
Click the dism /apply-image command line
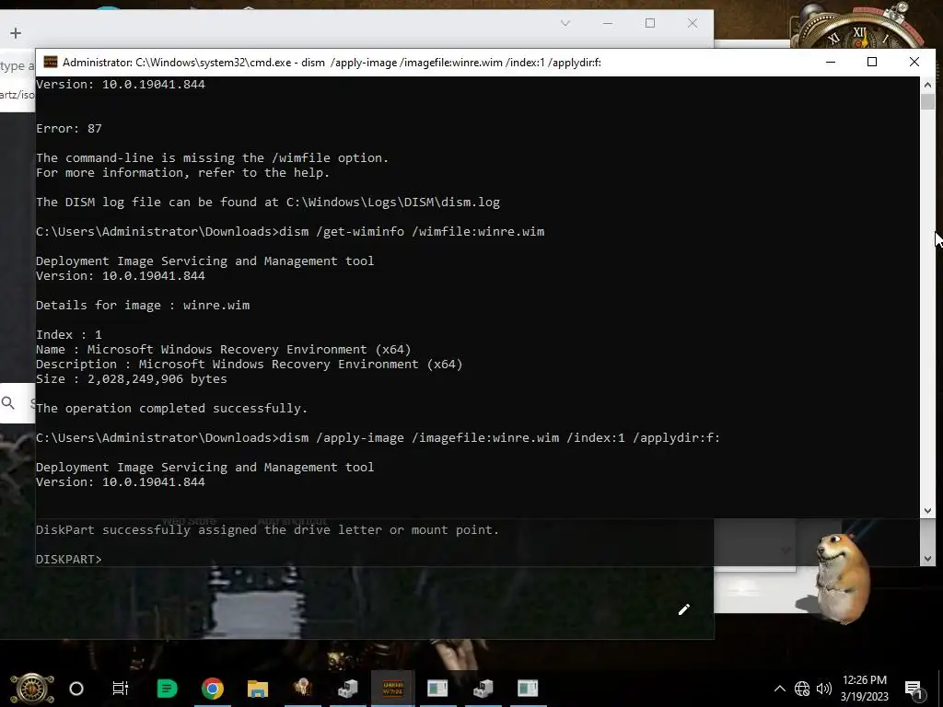point(378,437)
